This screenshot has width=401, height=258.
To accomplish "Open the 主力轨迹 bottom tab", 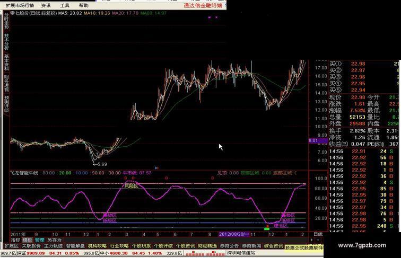I will (53, 246).
